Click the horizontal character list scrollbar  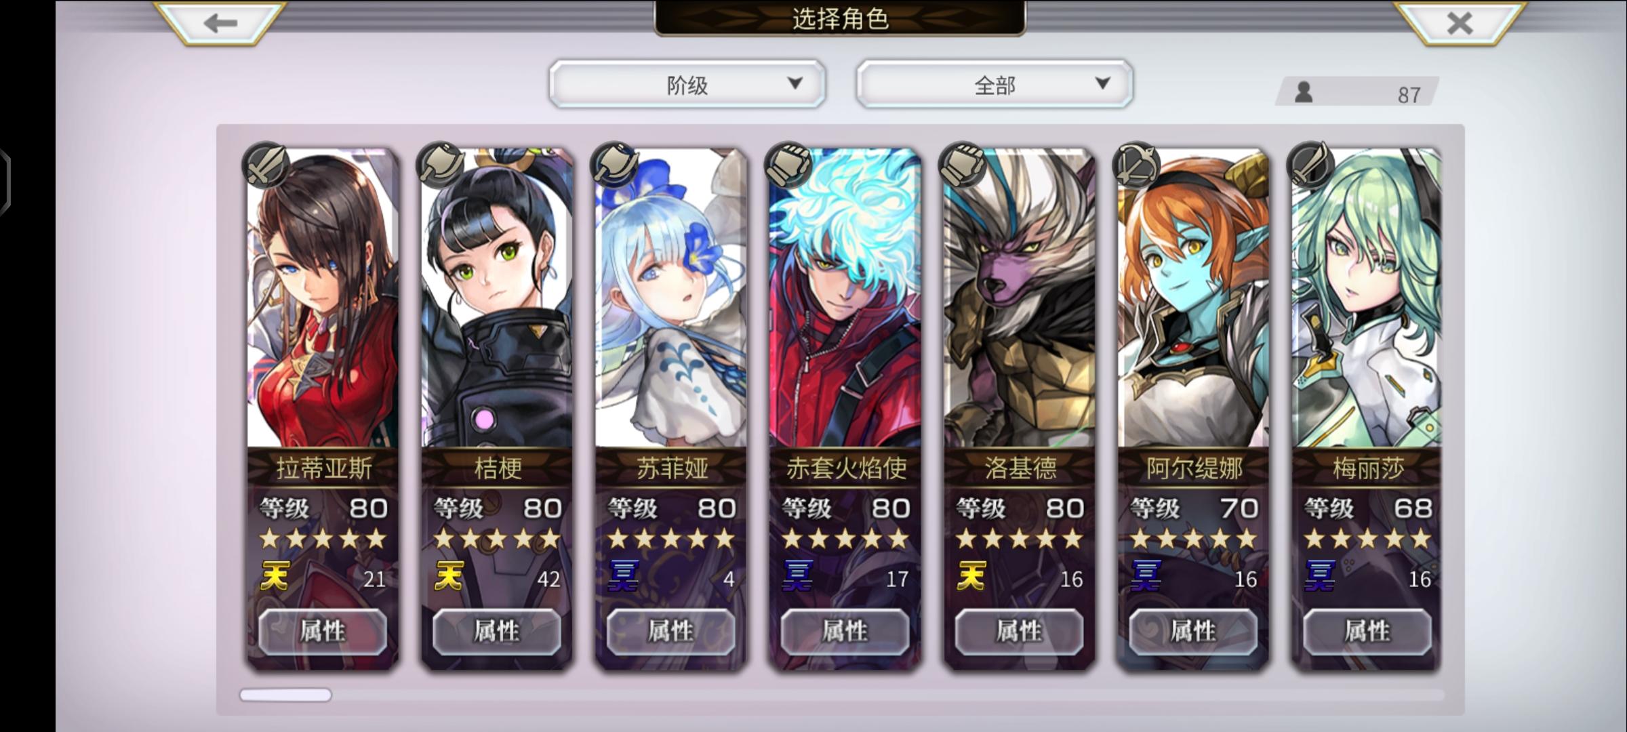[x=842, y=695]
